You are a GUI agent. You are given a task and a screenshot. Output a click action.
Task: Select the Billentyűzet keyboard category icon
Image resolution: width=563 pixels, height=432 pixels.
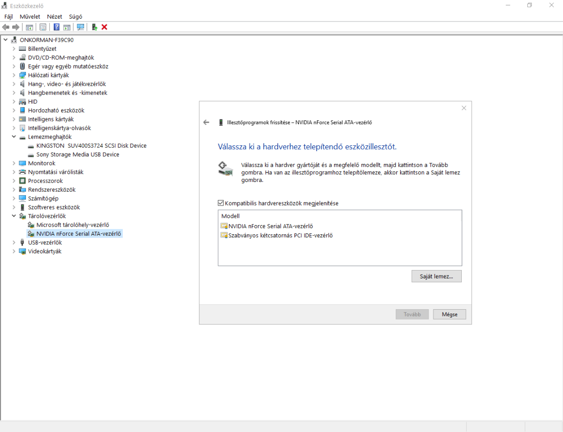click(23, 48)
